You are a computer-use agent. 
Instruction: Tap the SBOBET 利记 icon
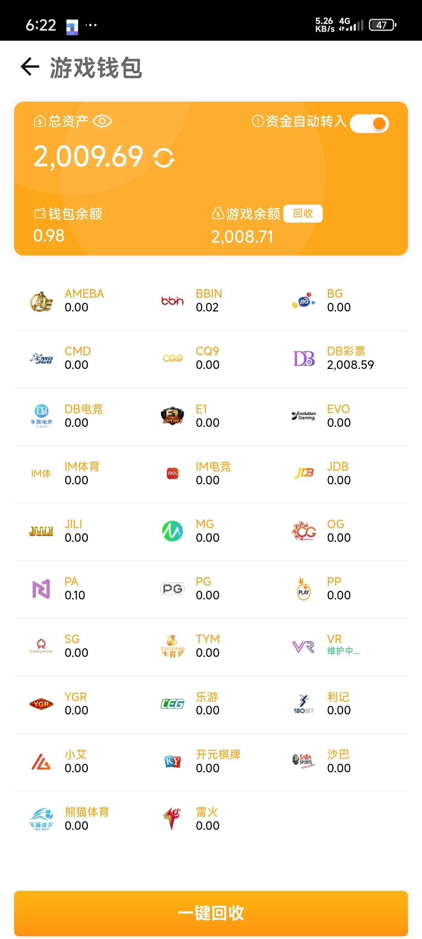(304, 704)
